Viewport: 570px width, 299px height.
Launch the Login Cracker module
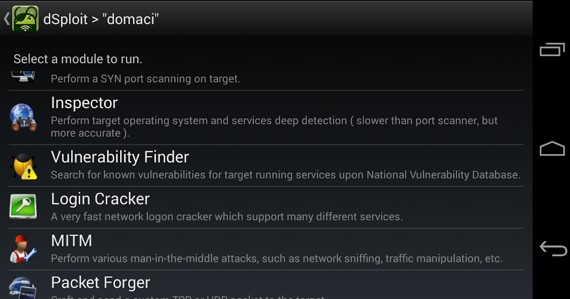100,199
